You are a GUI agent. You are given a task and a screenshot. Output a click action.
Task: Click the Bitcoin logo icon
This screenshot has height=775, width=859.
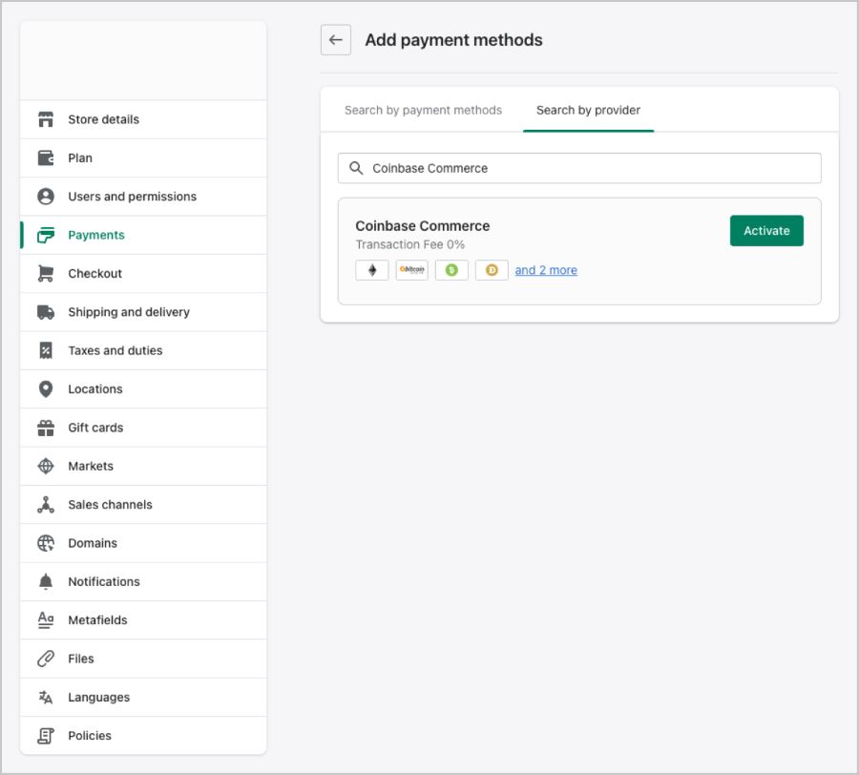(412, 270)
